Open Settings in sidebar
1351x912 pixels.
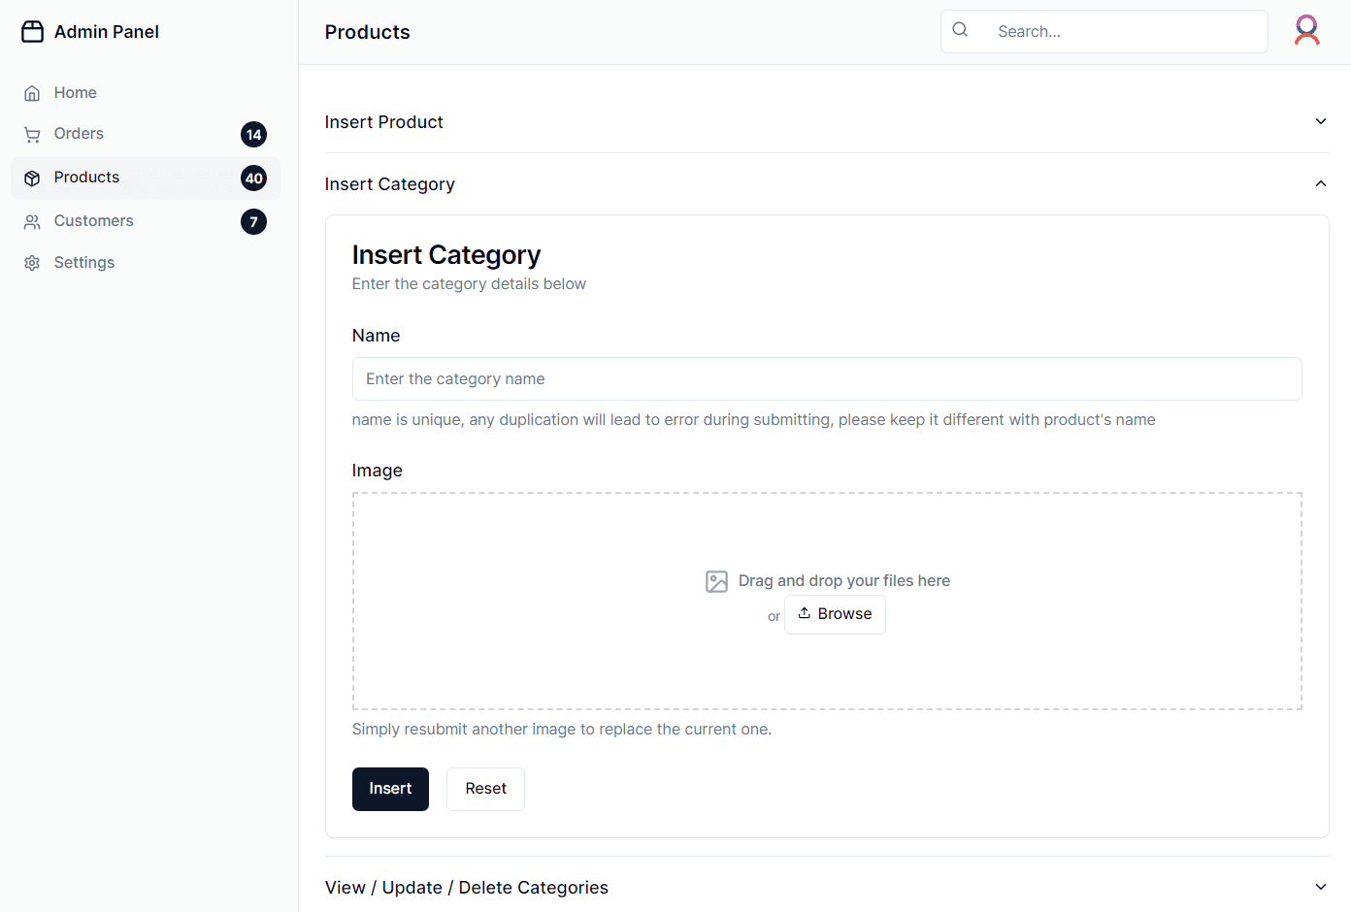tap(146, 263)
